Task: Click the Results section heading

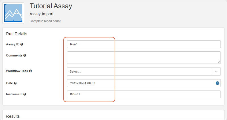Action: 13,116
